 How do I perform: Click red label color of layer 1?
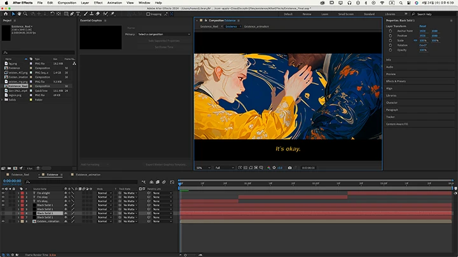click(22, 193)
